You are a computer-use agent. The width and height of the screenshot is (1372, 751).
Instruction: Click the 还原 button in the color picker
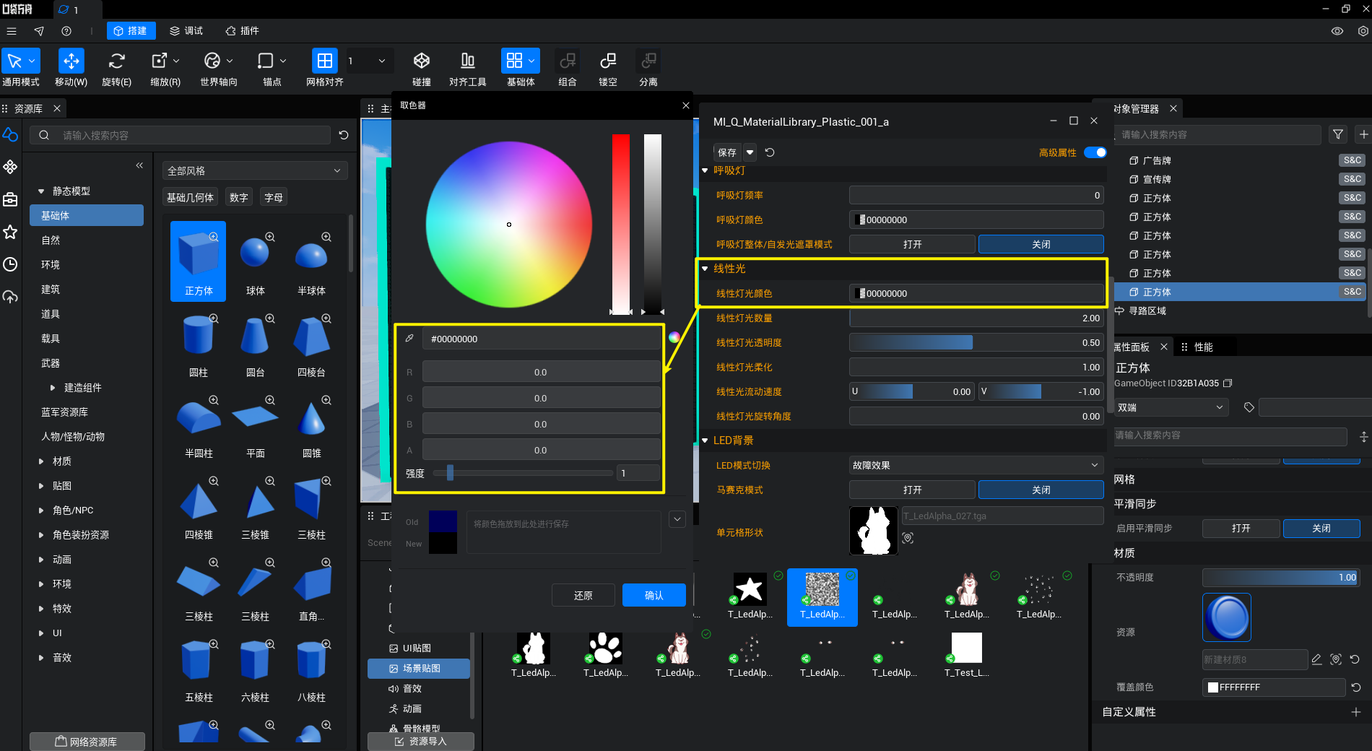coord(583,595)
